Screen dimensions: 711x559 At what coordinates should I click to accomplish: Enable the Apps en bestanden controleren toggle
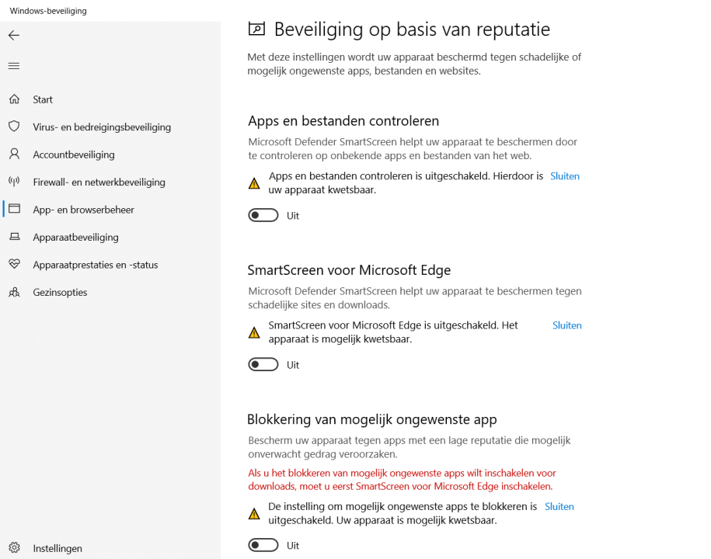point(263,216)
